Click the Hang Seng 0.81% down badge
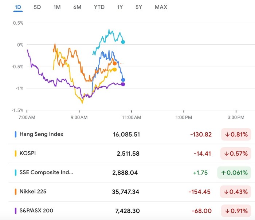255x220 pixels. [236, 135]
